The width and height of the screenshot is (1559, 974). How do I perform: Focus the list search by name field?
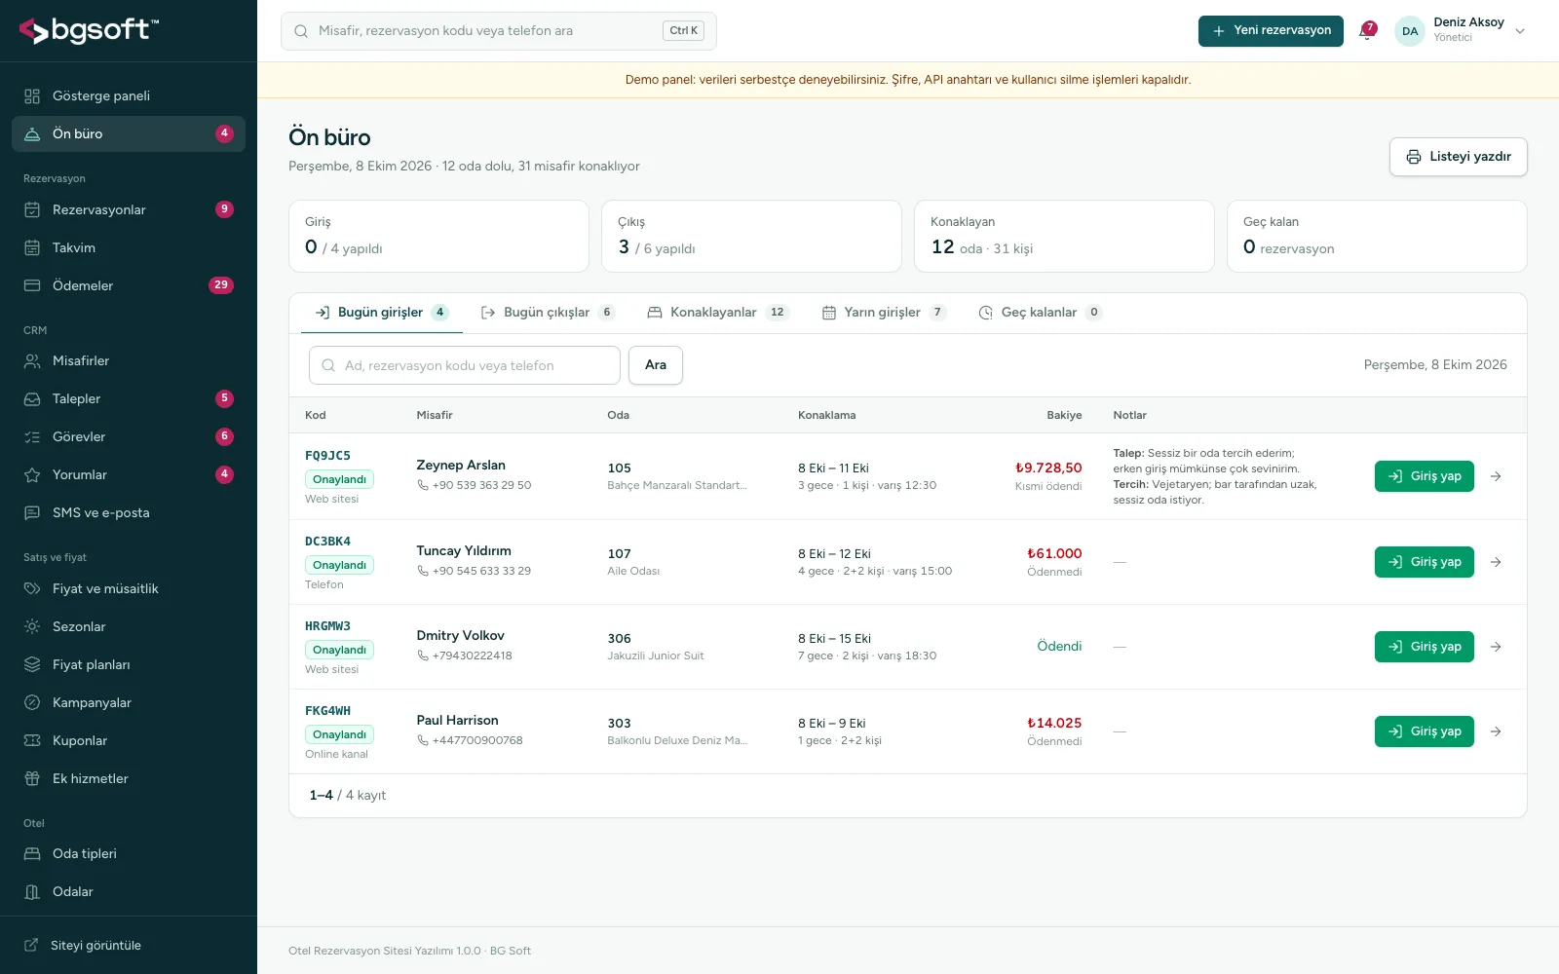pyautogui.click(x=465, y=365)
